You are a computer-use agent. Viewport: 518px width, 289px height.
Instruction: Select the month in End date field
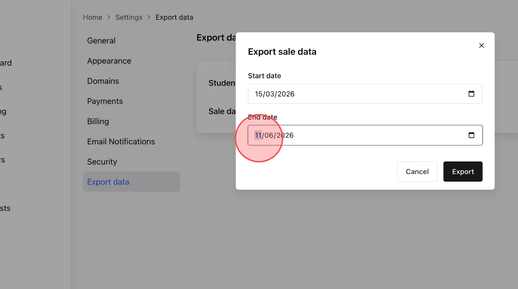coord(270,135)
